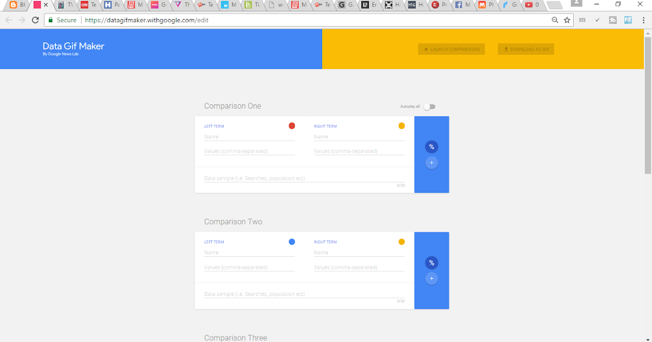Screen dimensions: 652x342
Task: Switch to the HTG tab
Action: coord(416,5)
